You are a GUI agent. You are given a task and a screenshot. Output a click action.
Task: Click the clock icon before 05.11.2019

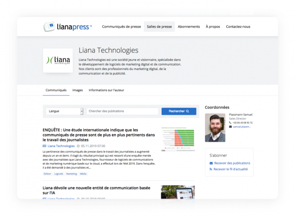point(78,146)
